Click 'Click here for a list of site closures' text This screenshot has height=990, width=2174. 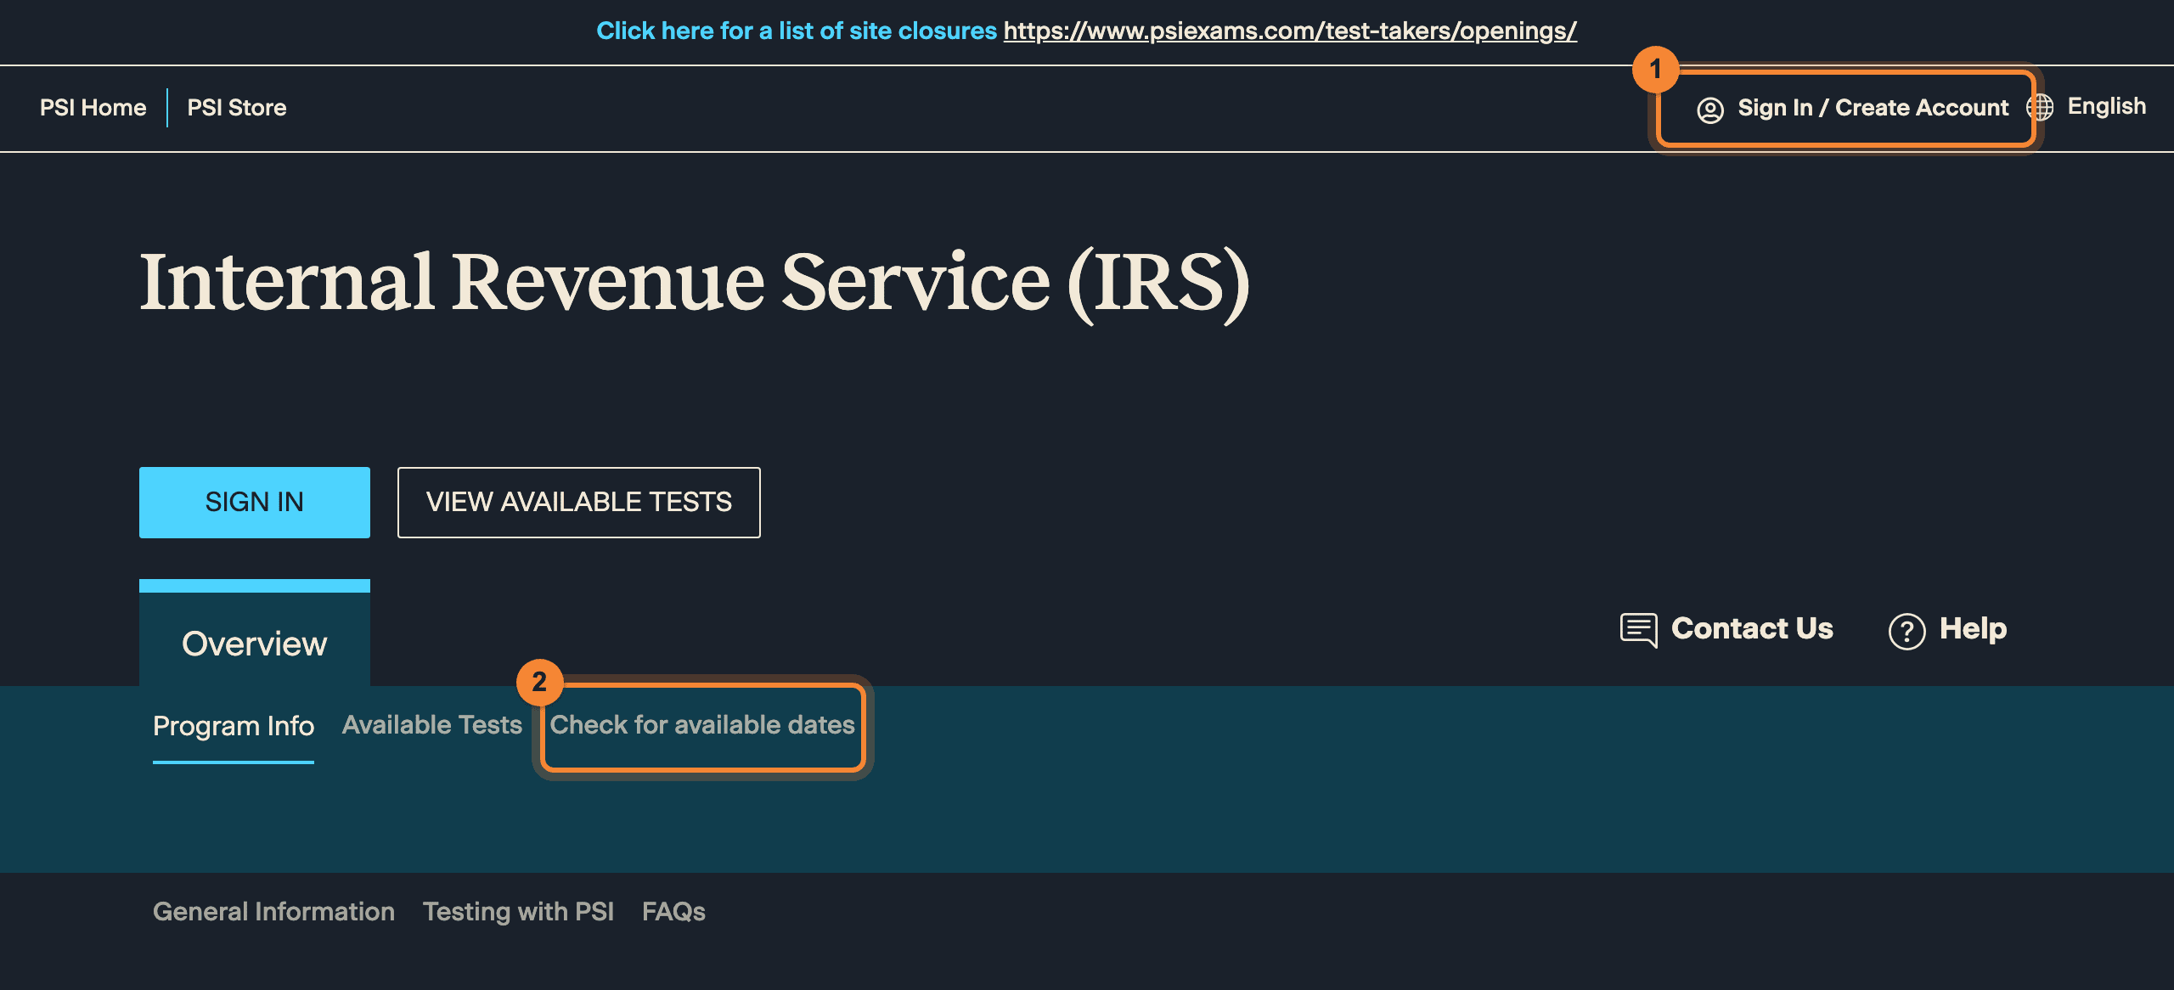pos(797,31)
